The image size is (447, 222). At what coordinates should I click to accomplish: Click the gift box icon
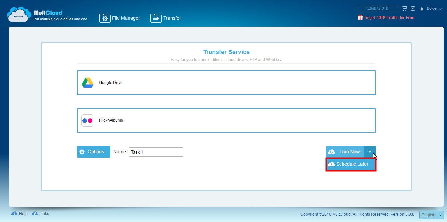click(x=360, y=17)
